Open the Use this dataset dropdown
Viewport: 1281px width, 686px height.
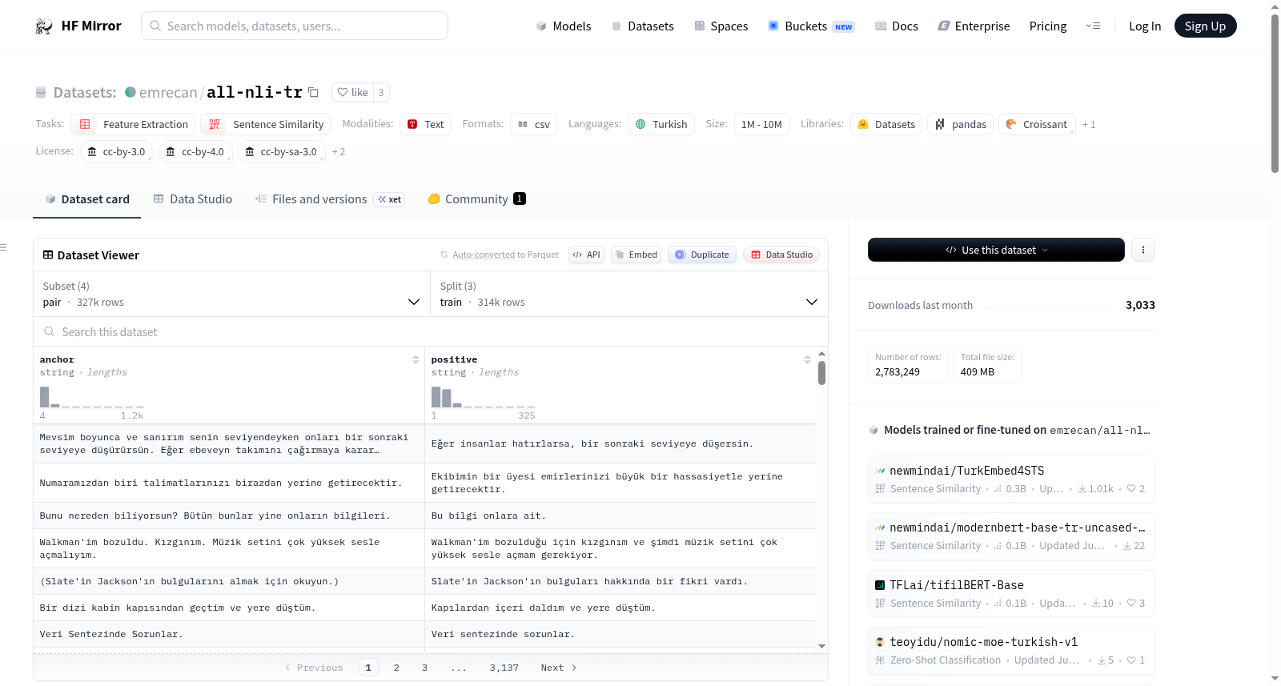coord(996,250)
